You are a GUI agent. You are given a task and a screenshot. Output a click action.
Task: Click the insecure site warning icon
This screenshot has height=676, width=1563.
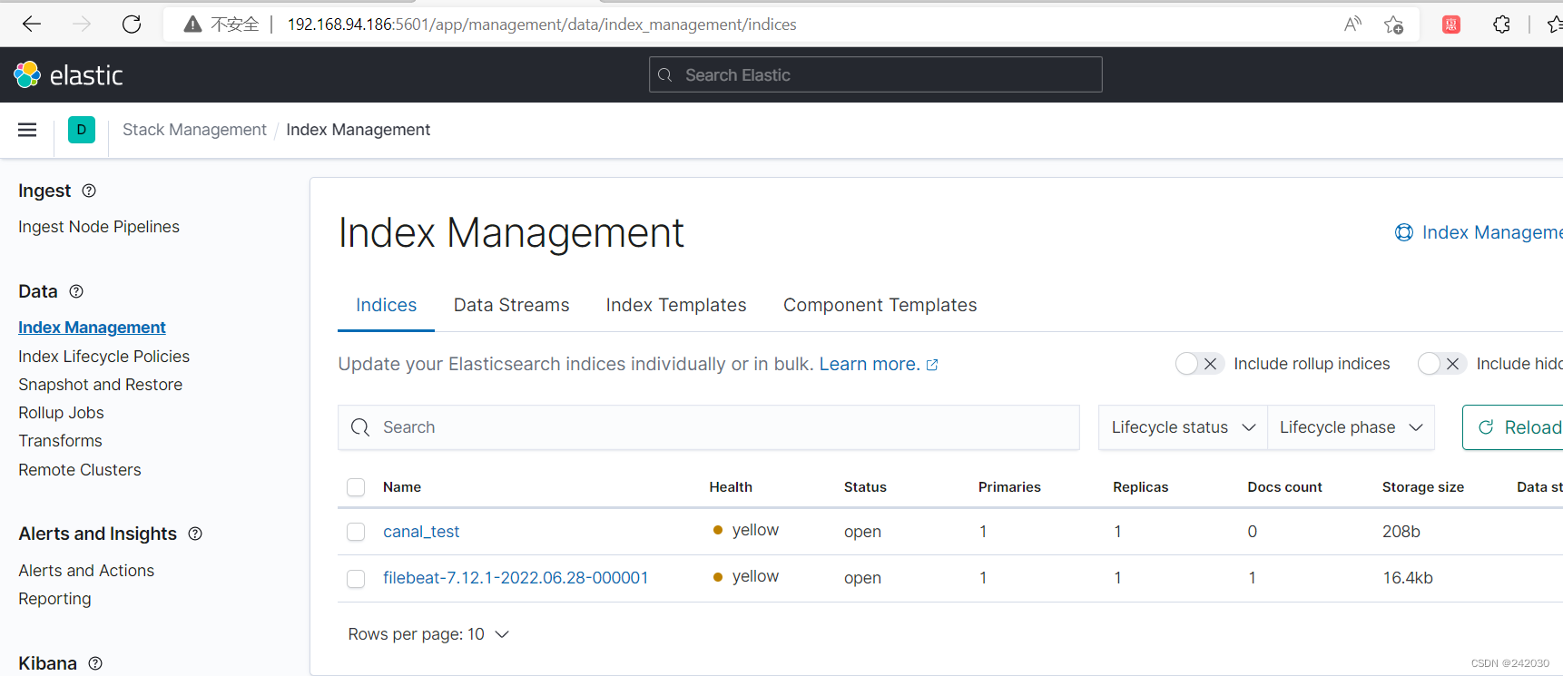pyautogui.click(x=192, y=24)
